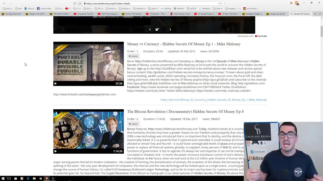Switch to the Zeitgeist video tab
Screen dimensions: 323x181
pos(253,14)
